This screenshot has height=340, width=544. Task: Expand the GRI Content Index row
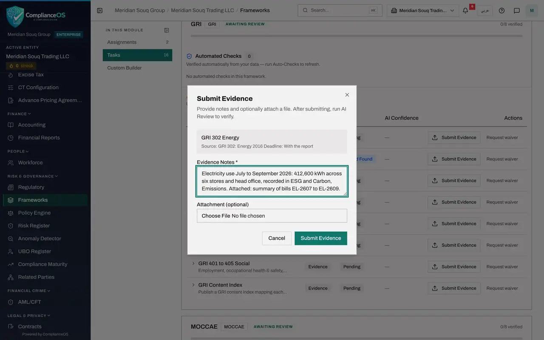click(193, 285)
